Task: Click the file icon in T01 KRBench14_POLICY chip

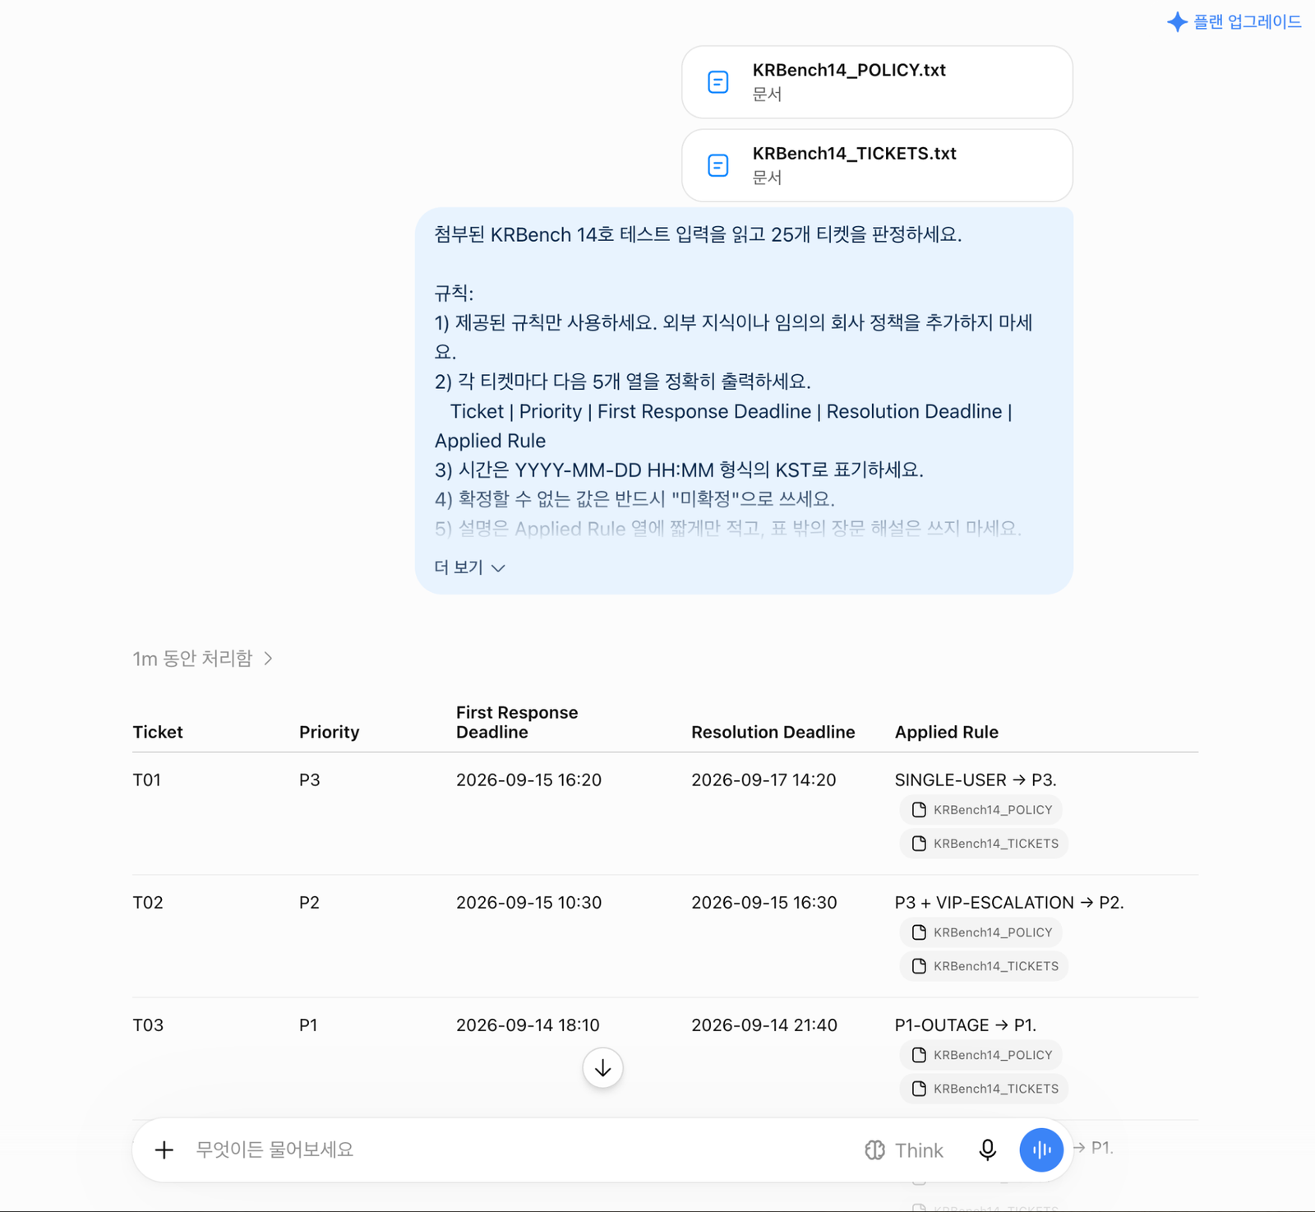Action: pyautogui.click(x=919, y=810)
